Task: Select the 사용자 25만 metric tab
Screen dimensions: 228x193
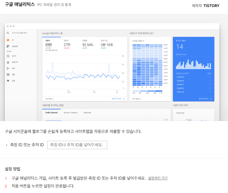Action: (51, 45)
